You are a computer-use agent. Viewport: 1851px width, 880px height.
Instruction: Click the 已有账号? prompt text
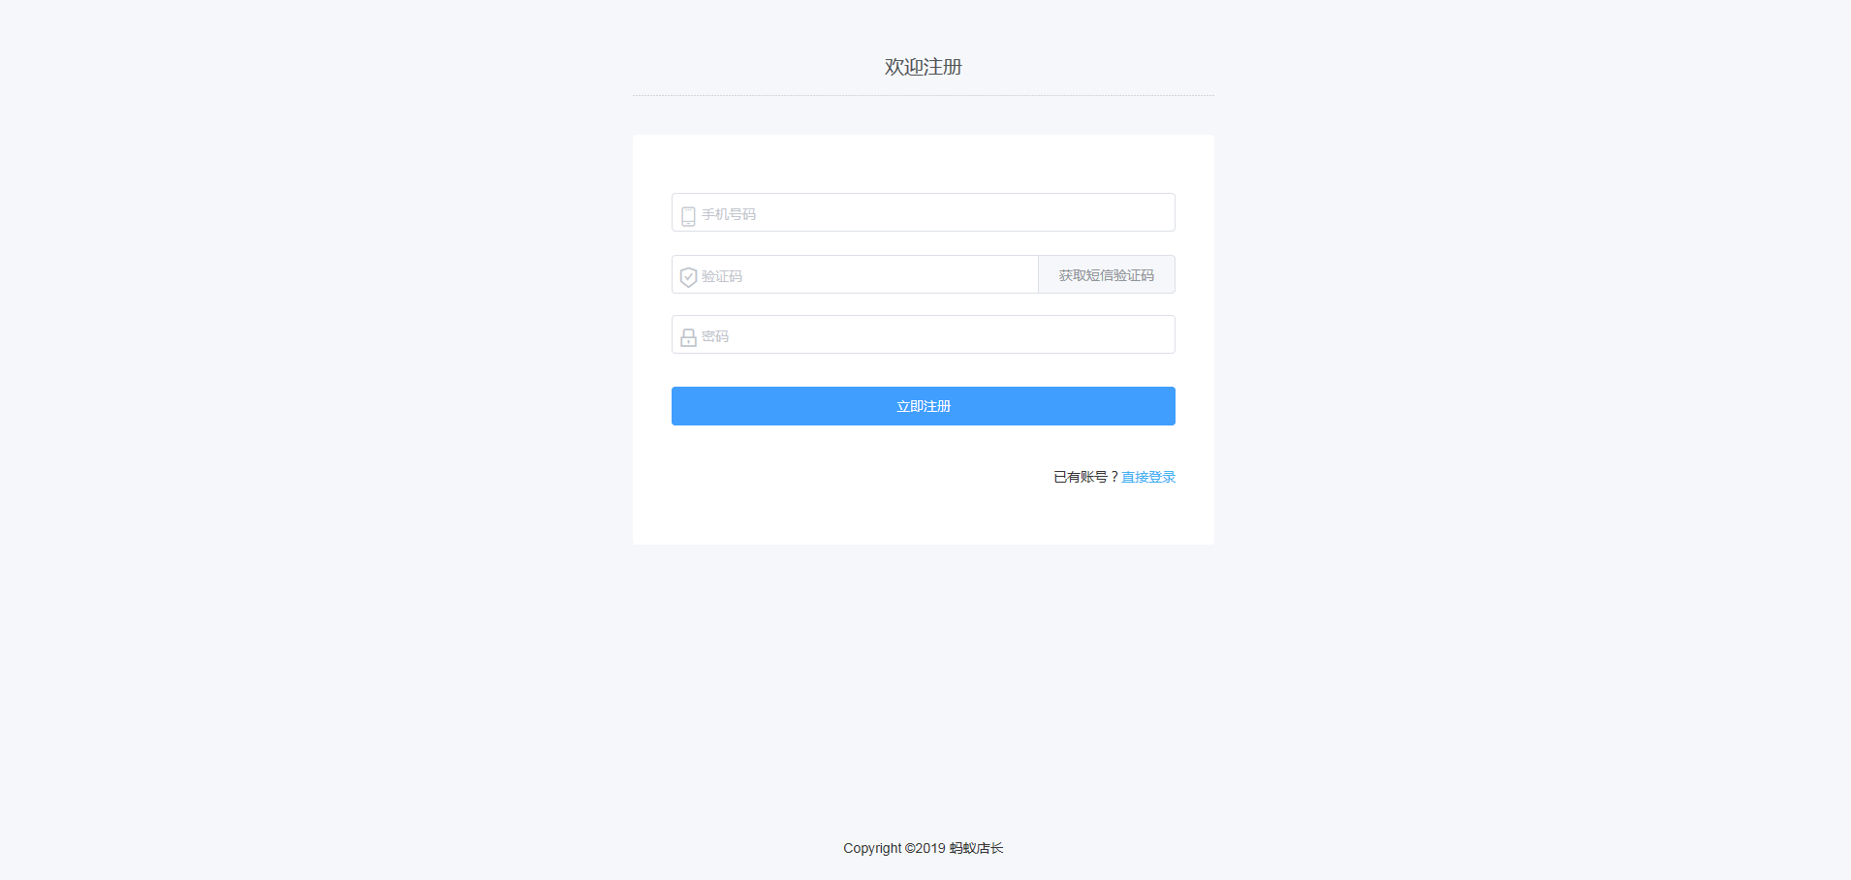pos(1086,477)
